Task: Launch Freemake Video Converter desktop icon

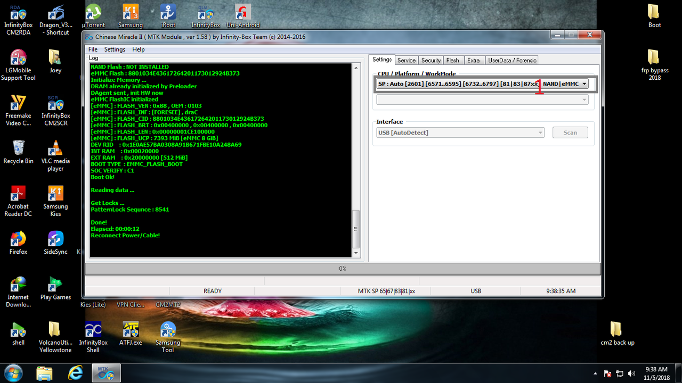Action: (18, 111)
